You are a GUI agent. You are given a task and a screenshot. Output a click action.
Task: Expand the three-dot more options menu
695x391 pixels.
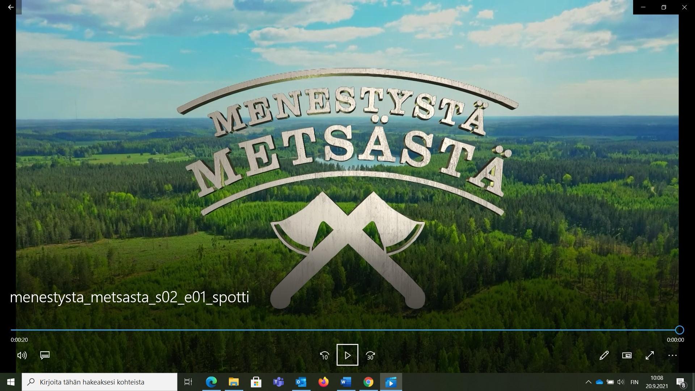click(672, 355)
